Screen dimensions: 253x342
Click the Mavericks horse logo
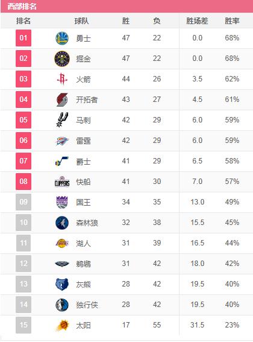pos(62,305)
